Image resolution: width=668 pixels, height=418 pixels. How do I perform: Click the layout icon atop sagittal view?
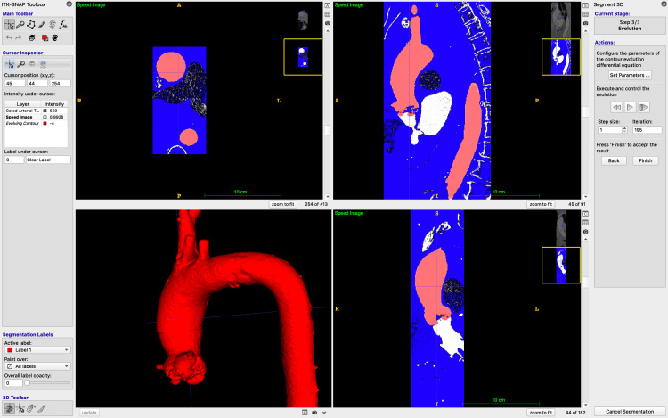click(x=586, y=5)
